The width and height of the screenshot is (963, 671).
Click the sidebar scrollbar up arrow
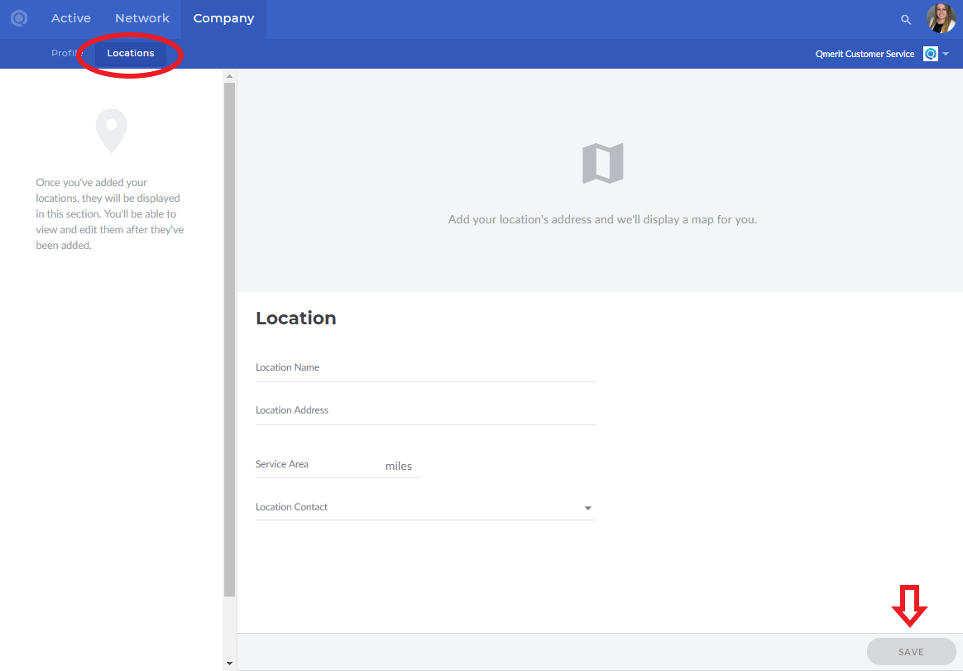tap(229, 76)
